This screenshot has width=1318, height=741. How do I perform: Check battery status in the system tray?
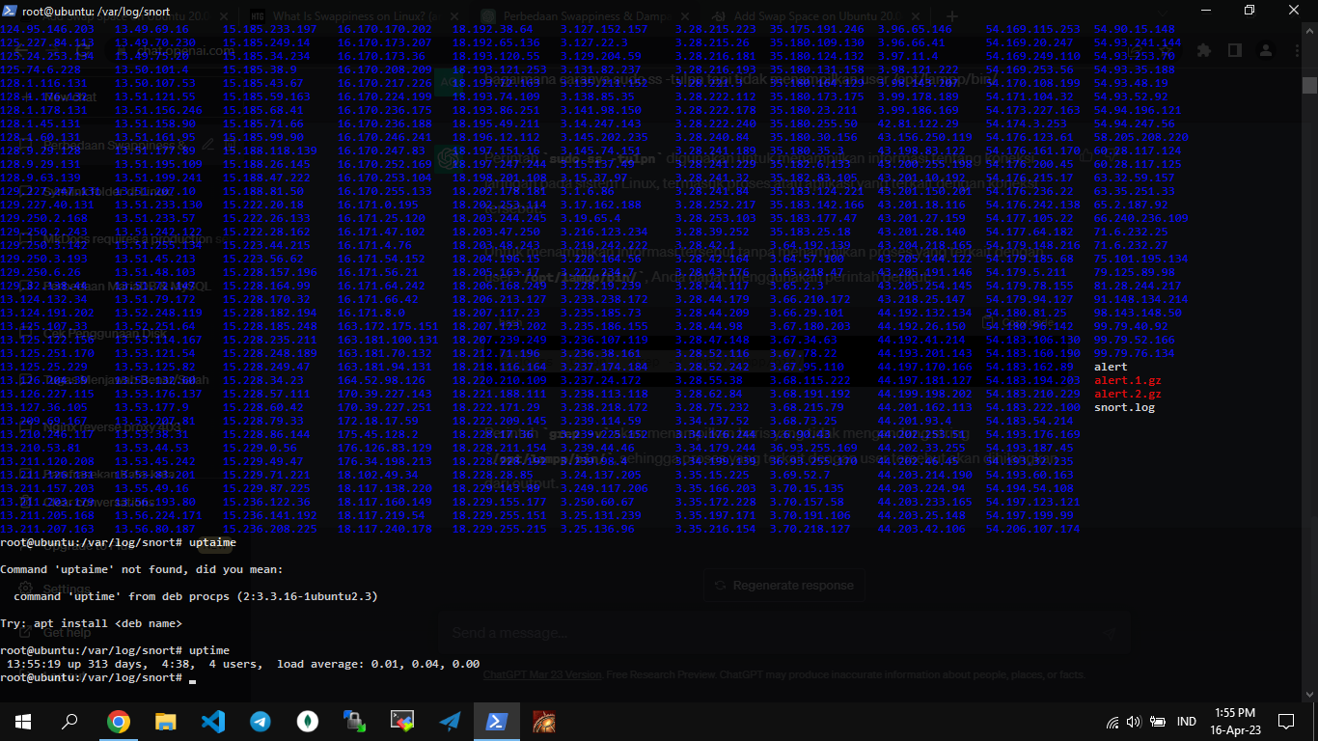coord(1154,722)
